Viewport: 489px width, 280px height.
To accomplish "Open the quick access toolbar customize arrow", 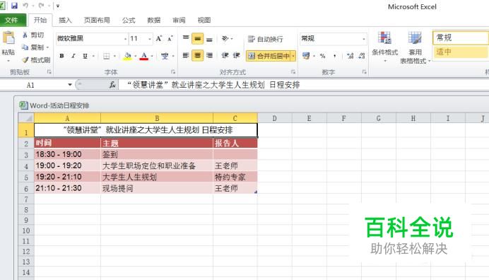I will [58, 6].
